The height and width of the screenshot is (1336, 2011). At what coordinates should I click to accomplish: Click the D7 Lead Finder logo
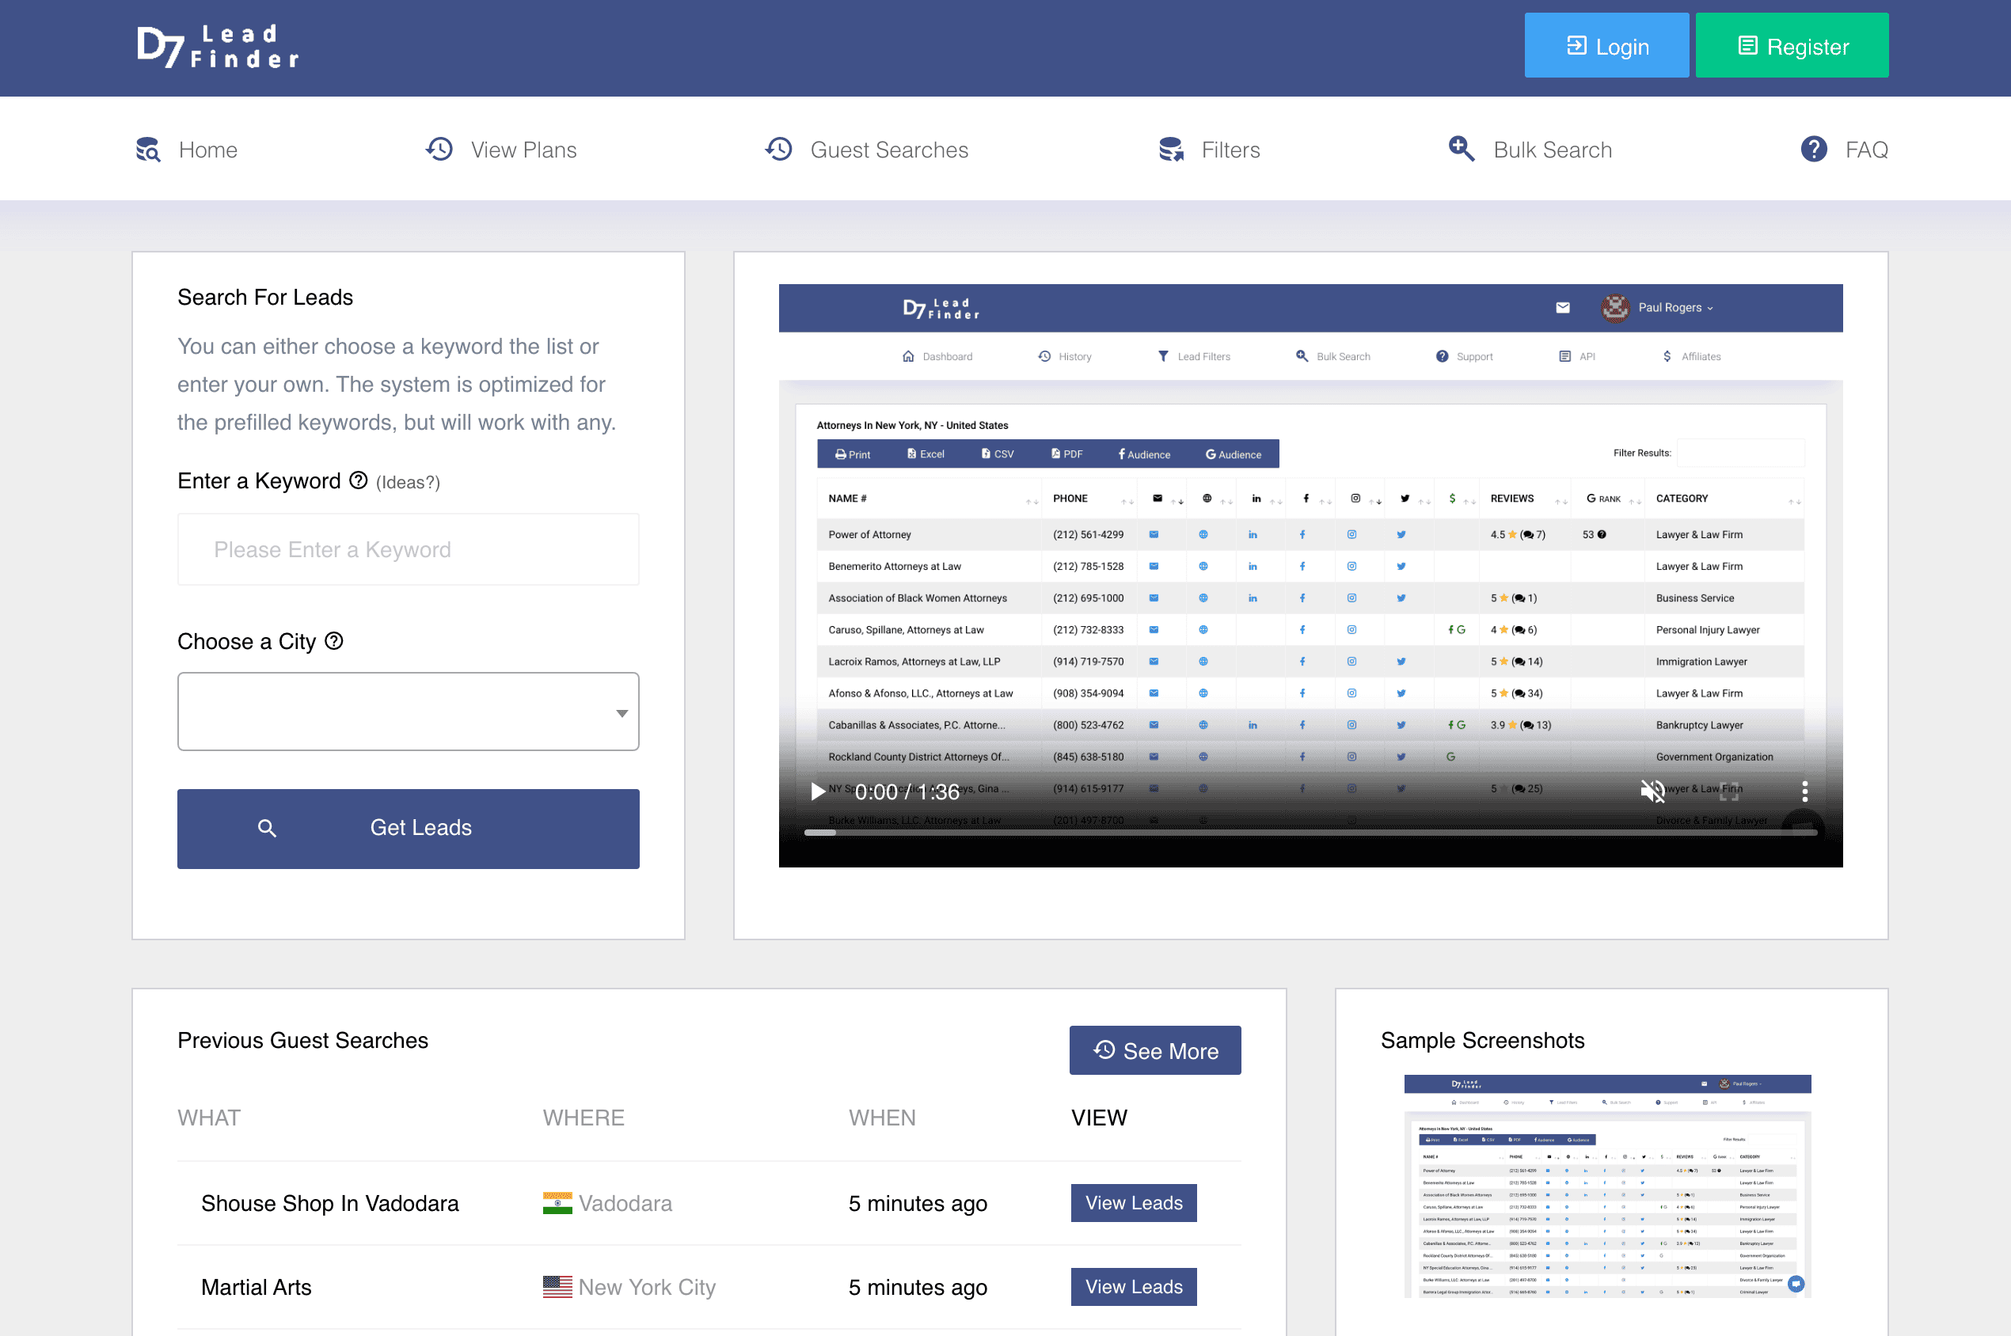point(219,47)
